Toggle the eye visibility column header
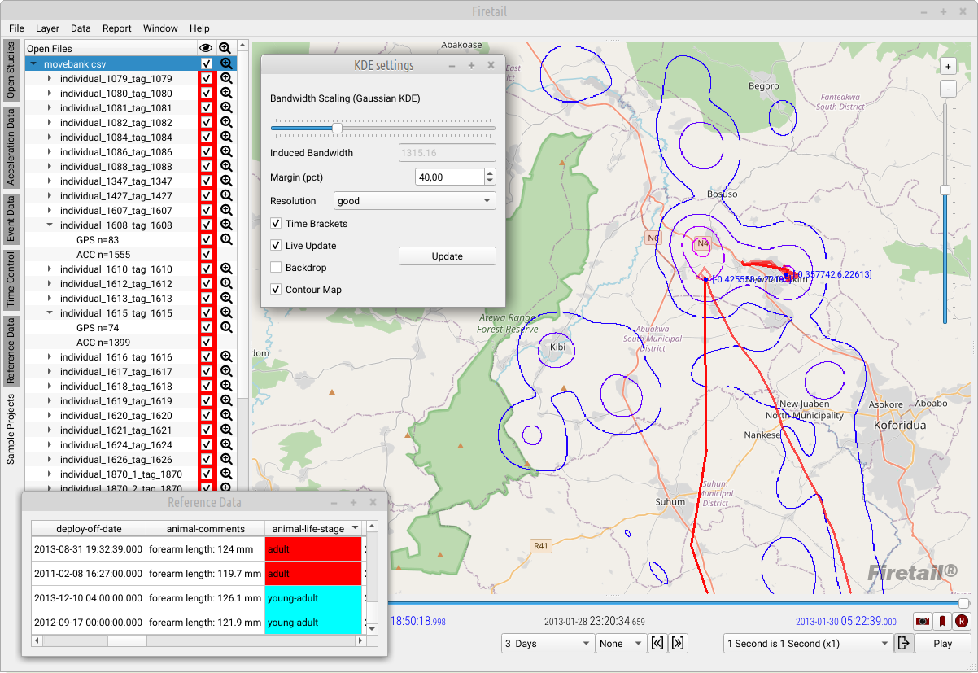978x673 pixels. point(206,49)
